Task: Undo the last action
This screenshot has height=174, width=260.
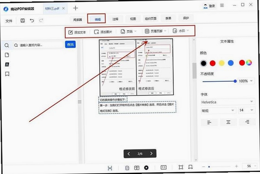Action: [x=32, y=20]
